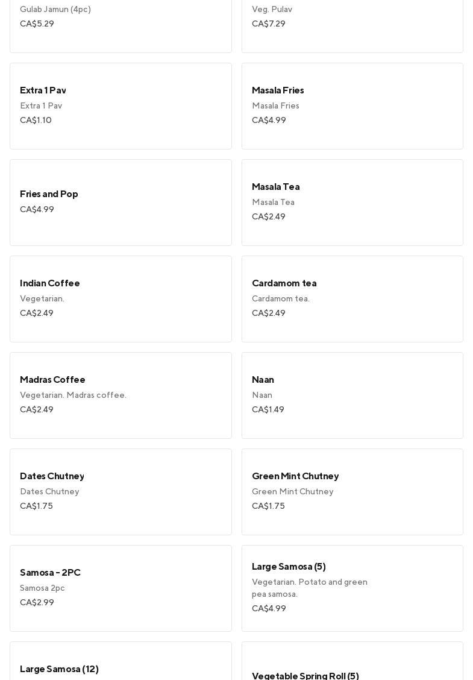Select the Masala Fries item

tap(352, 106)
